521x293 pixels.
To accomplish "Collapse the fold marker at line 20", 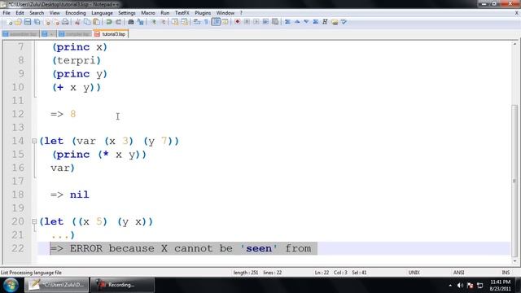I will (x=34, y=221).
